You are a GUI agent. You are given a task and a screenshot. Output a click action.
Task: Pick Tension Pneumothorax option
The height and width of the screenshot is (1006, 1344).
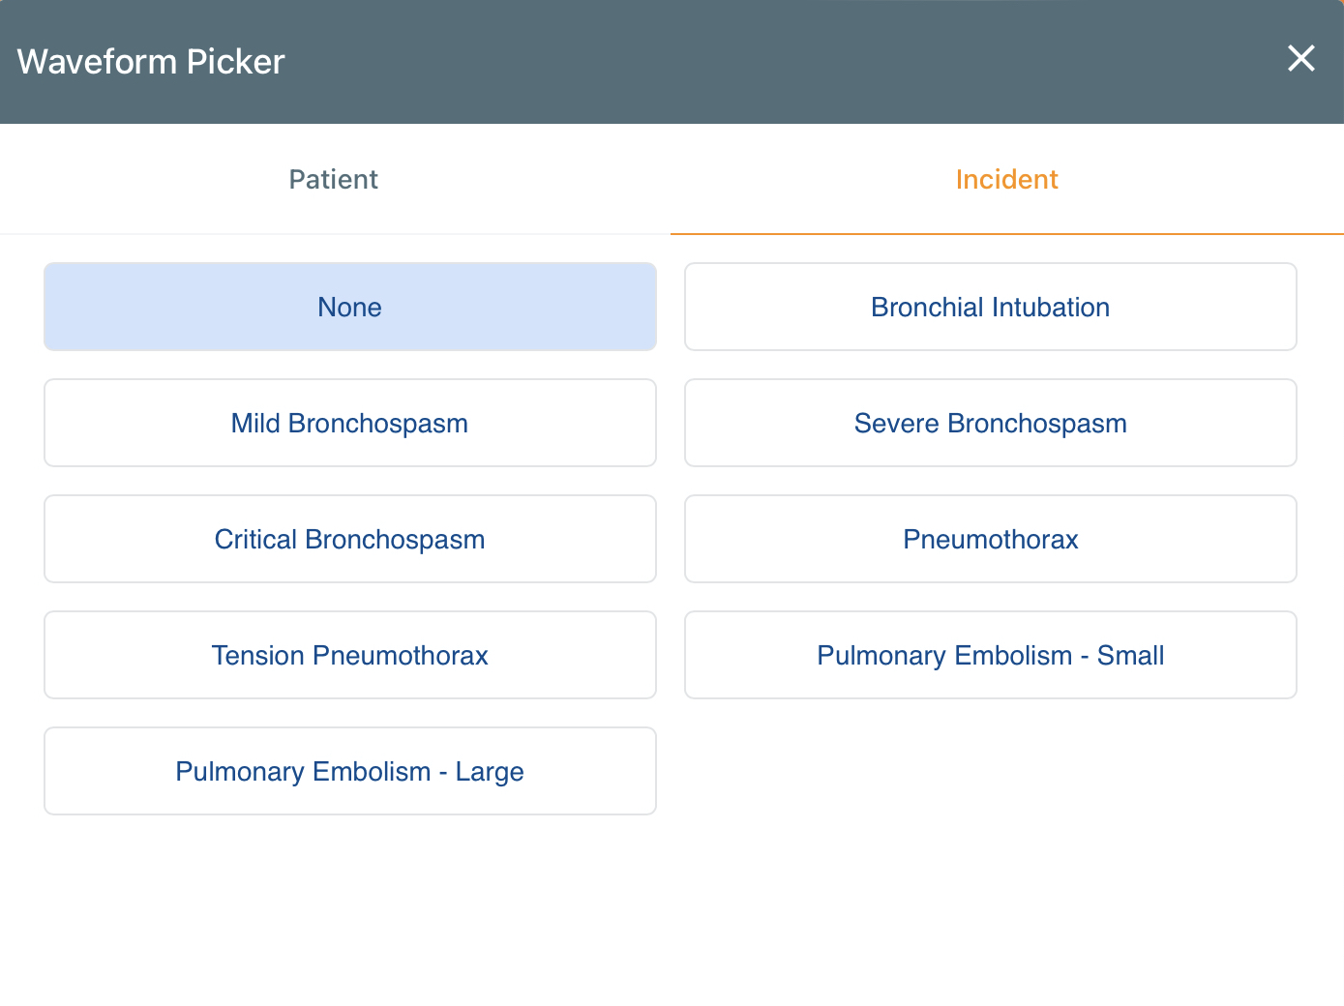click(350, 655)
